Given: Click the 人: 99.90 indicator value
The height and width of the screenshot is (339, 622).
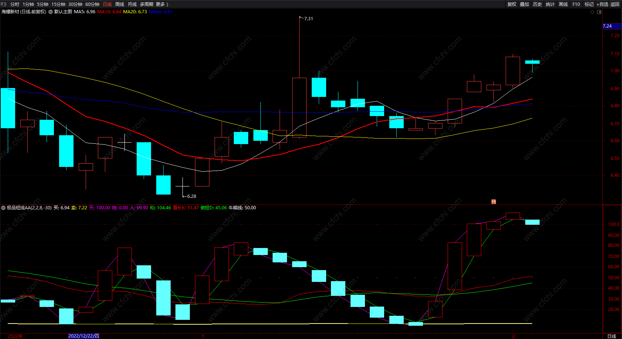Looking at the screenshot, I should (x=139, y=208).
